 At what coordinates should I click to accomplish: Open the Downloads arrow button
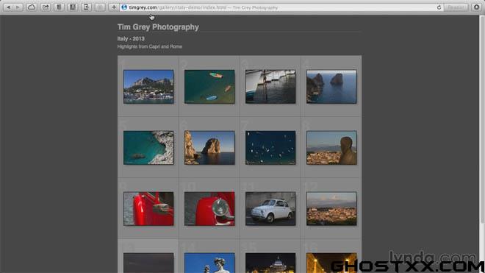coord(477,7)
